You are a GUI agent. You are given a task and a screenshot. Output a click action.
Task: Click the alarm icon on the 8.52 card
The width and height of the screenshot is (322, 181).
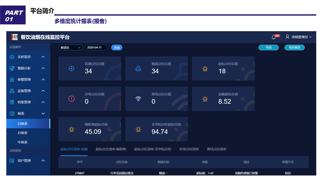click(205, 99)
